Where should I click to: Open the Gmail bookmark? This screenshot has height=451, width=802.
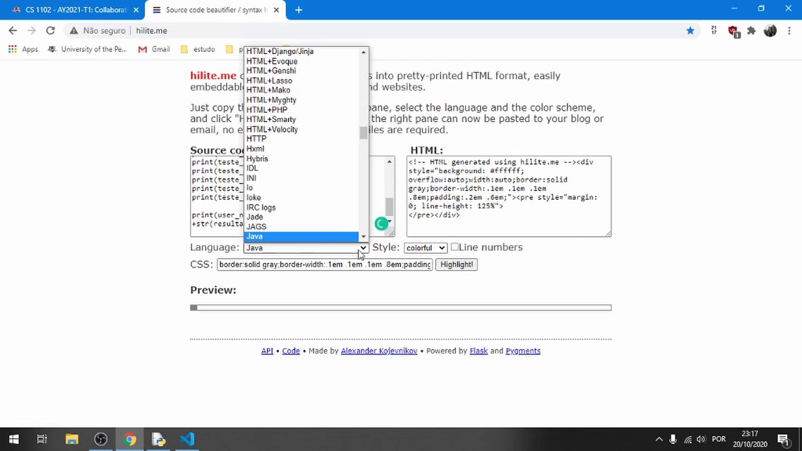(154, 49)
